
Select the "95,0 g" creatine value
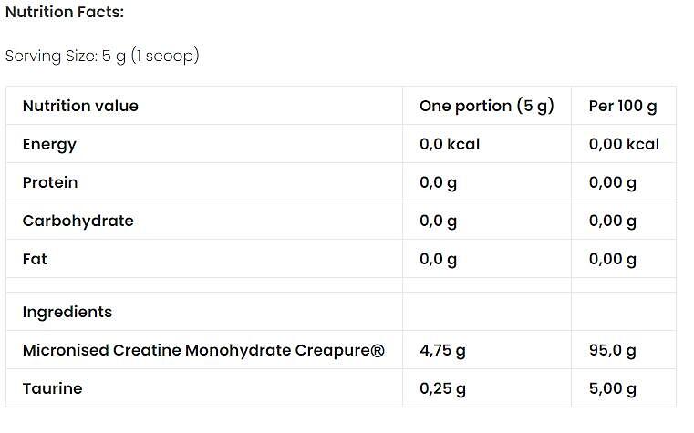point(613,350)
